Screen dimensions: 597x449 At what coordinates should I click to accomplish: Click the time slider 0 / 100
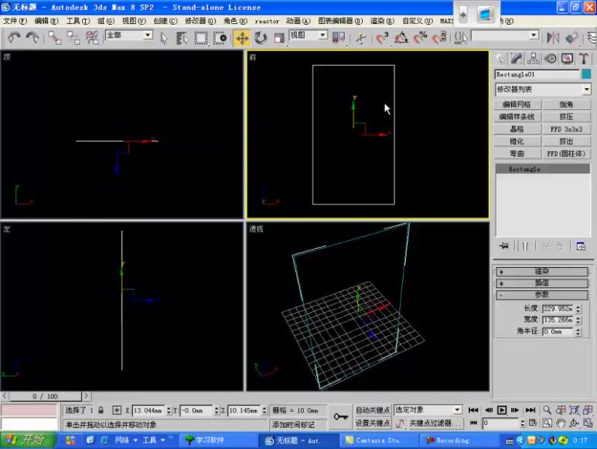pyautogui.click(x=45, y=396)
